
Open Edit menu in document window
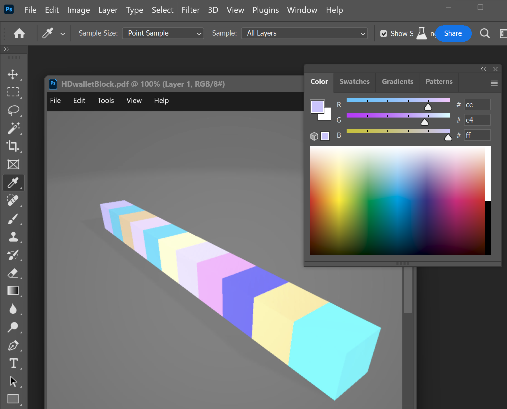79,101
